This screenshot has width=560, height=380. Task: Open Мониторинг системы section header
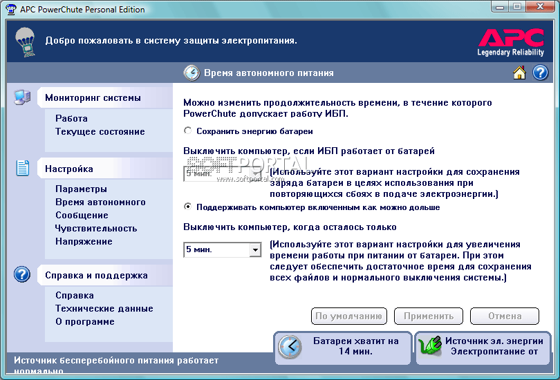(105, 98)
